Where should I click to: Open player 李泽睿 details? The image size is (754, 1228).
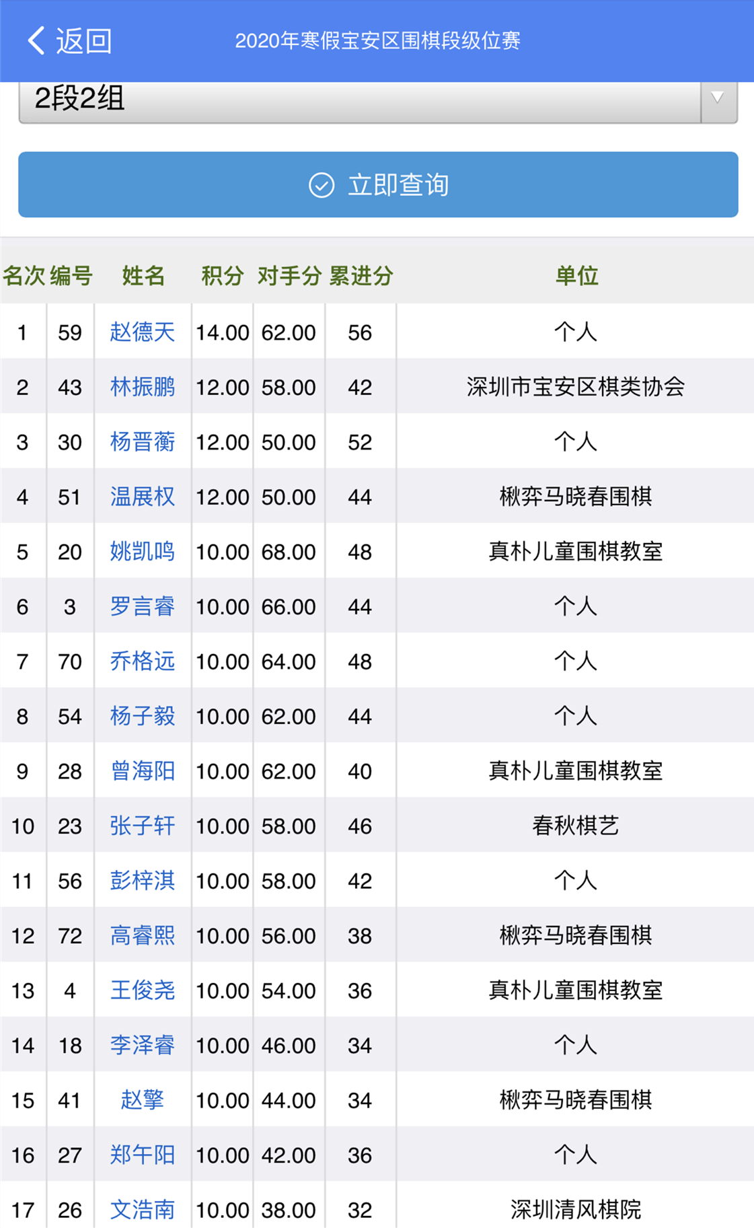[143, 1045]
